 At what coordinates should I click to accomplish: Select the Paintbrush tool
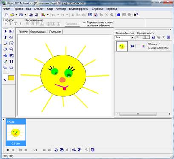(6, 44)
